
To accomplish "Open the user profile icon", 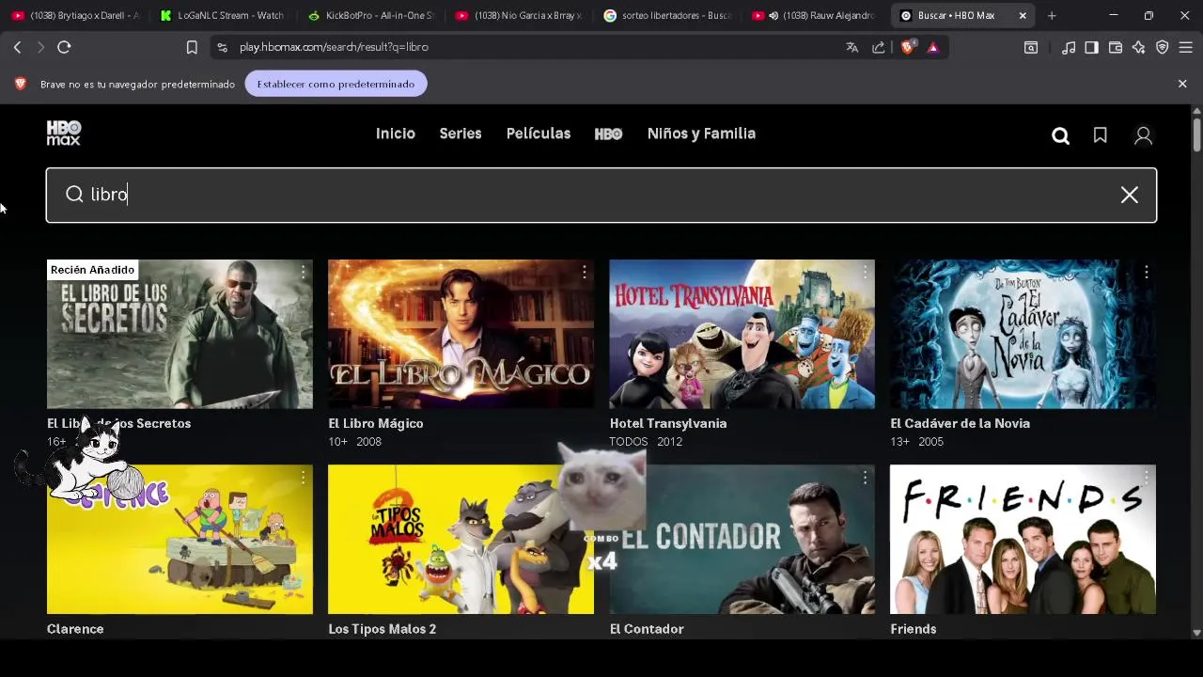I will pos(1143,136).
